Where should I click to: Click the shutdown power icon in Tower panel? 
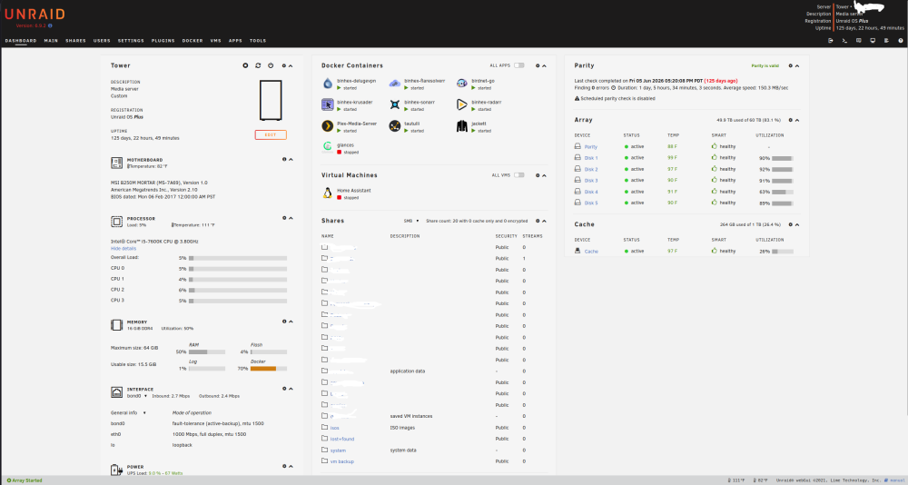[271, 66]
